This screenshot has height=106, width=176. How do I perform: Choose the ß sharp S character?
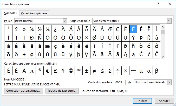[149, 38]
